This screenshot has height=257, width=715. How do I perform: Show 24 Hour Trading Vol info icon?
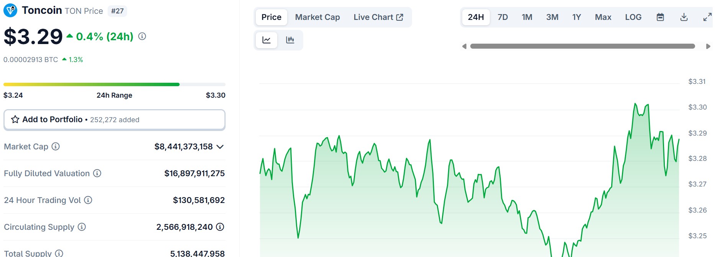[88, 200]
